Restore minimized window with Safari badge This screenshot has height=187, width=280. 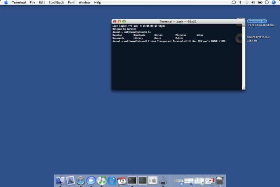pos(209,181)
